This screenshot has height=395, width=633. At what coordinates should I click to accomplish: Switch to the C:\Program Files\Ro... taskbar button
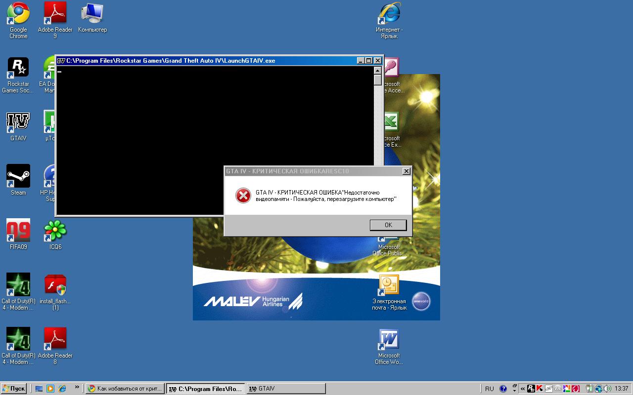(x=206, y=389)
